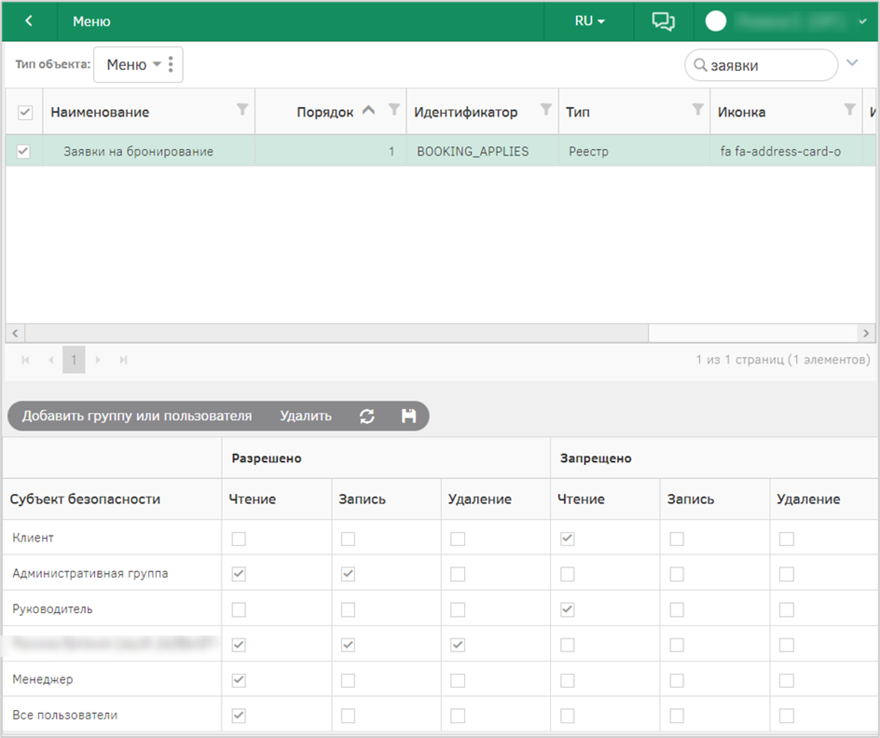The height and width of the screenshot is (738, 880).
Task: Go back using the header arrow
Action: (x=29, y=21)
